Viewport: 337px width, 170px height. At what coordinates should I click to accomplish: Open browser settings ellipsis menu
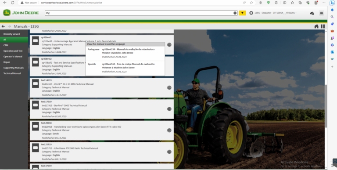tap(324, 3)
